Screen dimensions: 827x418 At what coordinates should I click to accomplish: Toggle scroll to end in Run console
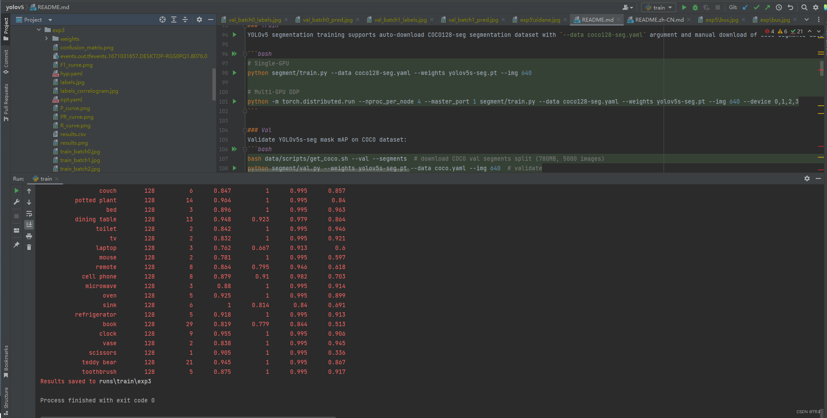point(29,224)
